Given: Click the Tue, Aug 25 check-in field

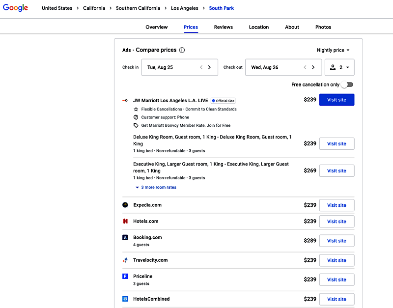Looking at the screenshot, I should coord(179,67).
